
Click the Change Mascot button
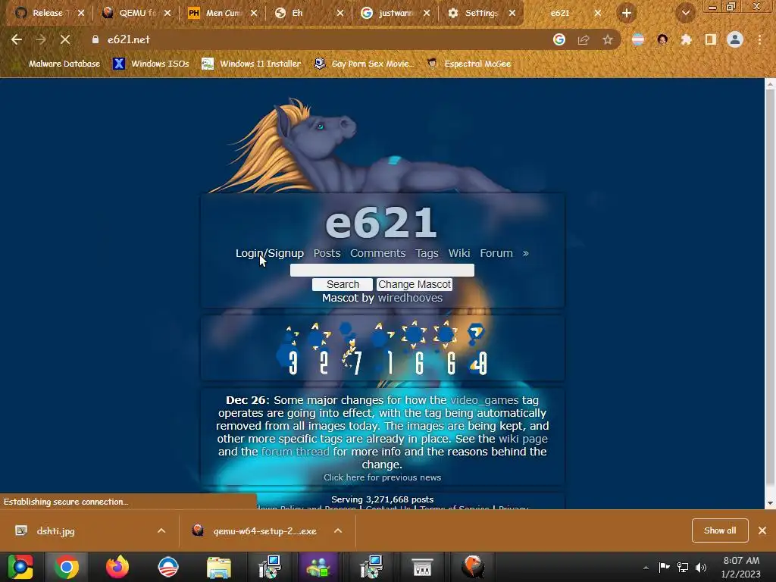coord(415,285)
